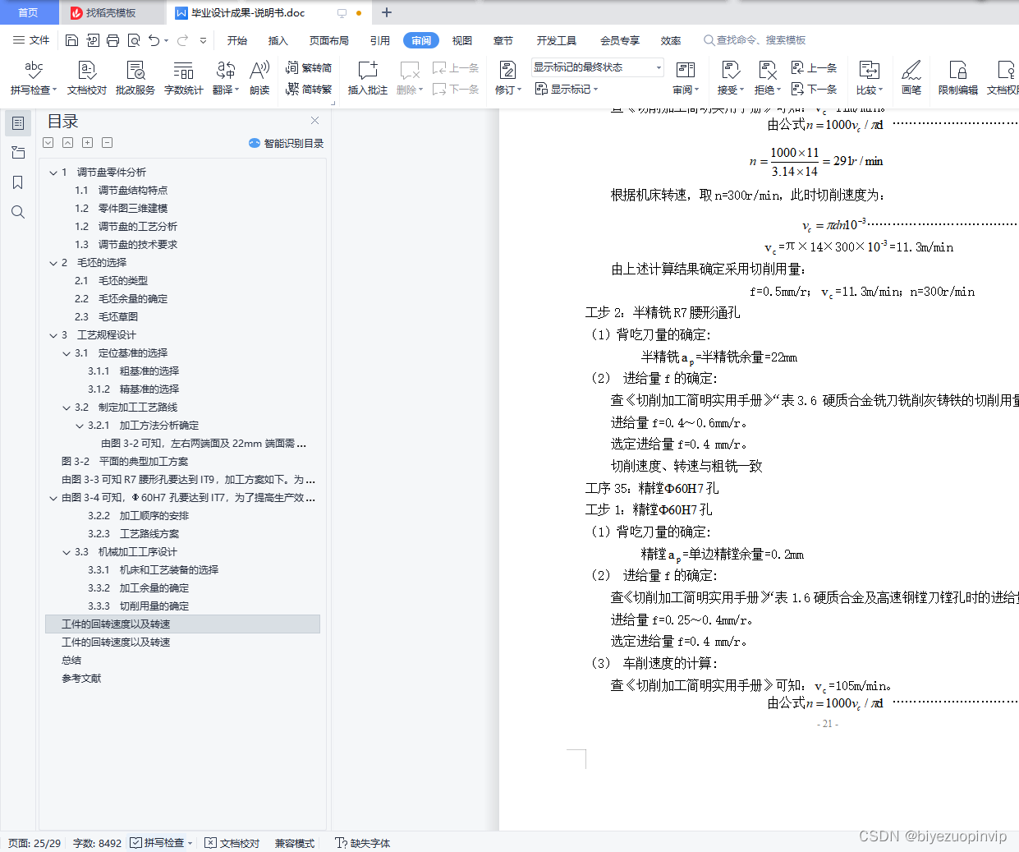Open spelling check tool in ribbon
The image size is (1019, 852).
point(33,78)
